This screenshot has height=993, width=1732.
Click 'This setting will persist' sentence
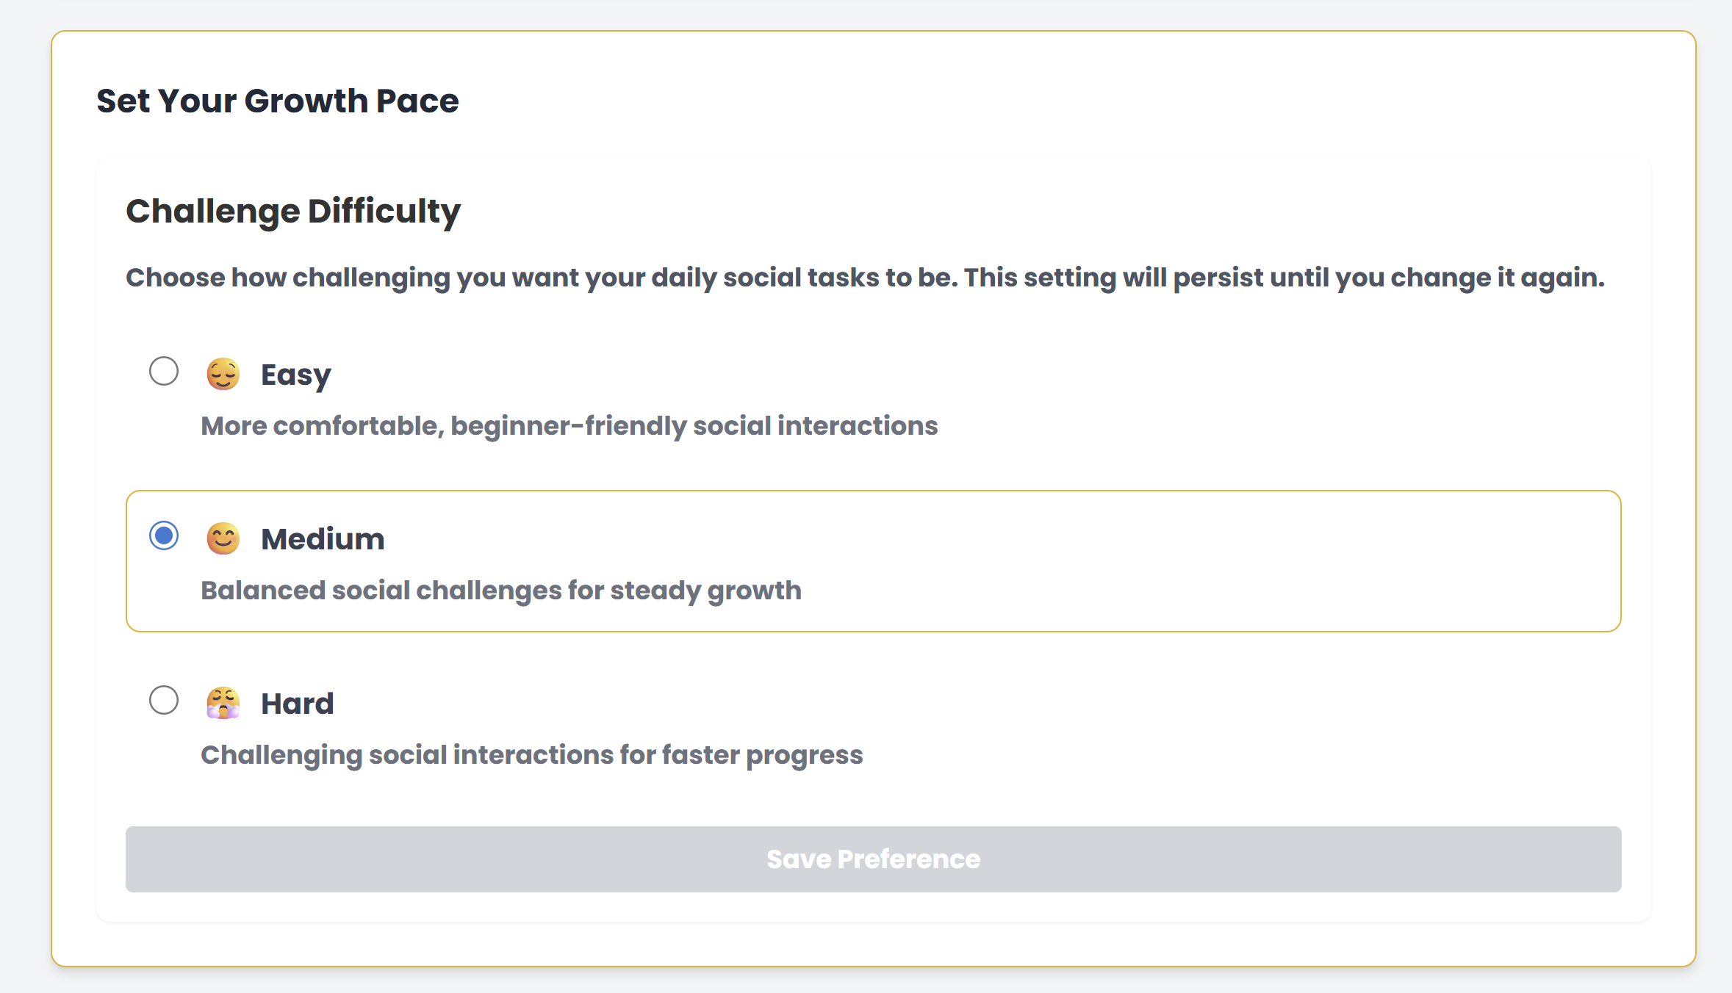click(1284, 278)
